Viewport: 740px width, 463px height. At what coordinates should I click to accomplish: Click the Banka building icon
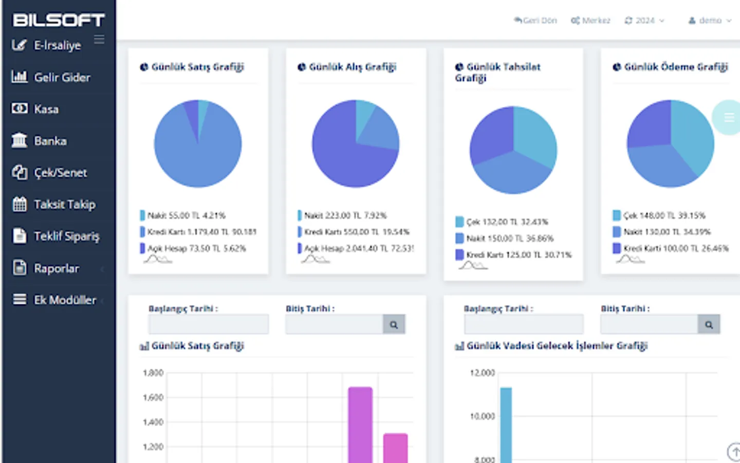click(19, 140)
